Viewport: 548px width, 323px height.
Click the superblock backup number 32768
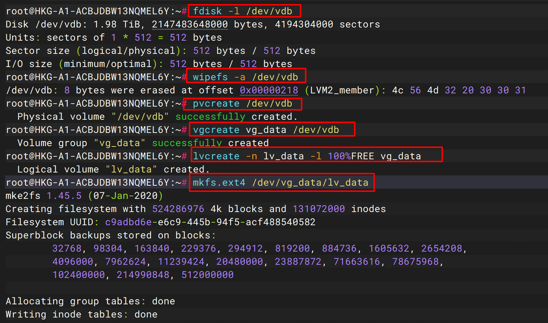(67, 249)
